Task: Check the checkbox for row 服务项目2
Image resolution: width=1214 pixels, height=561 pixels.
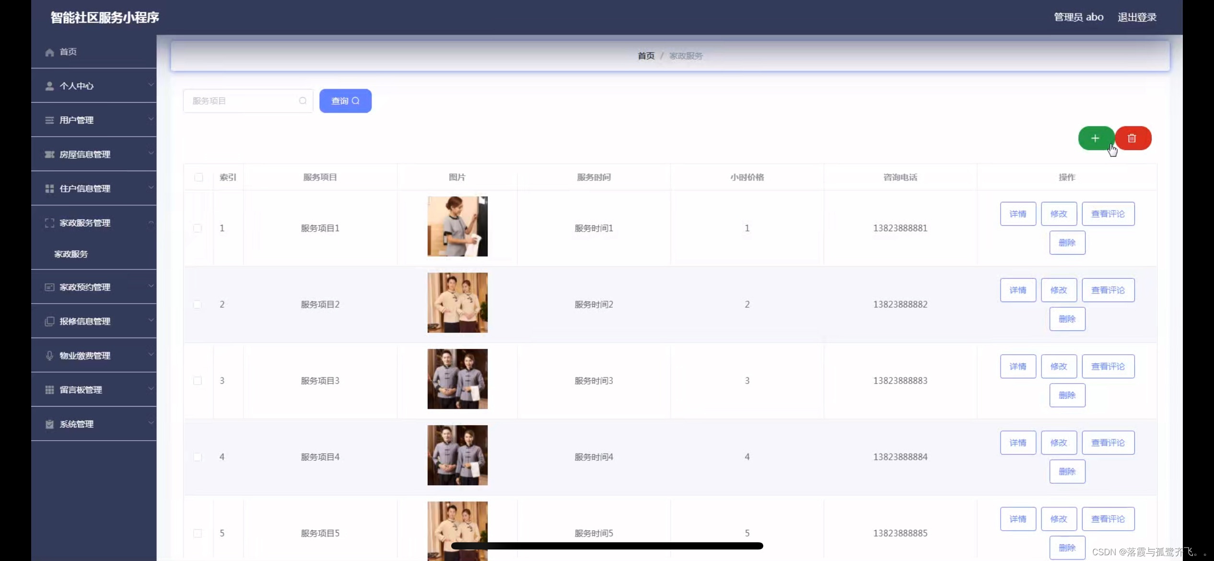Action: (198, 304)
